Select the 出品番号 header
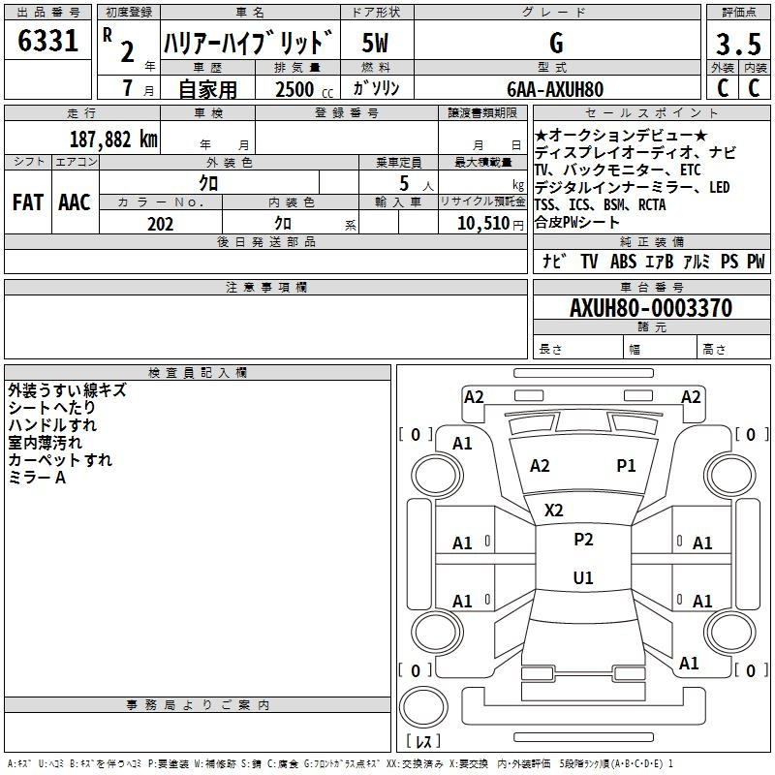This screenshot has width=775, height=775. (47, 13)
